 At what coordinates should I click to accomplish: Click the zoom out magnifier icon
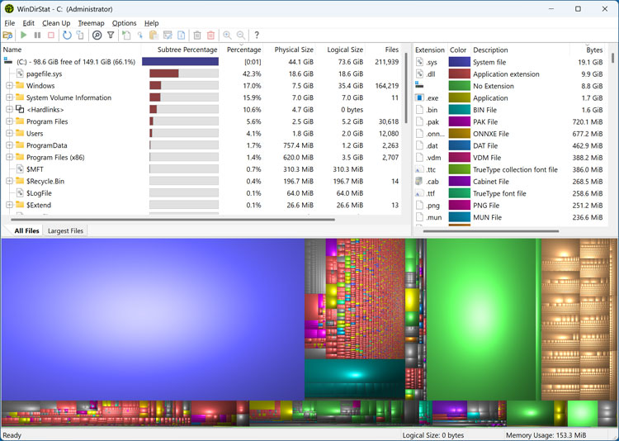coord(241,36)
